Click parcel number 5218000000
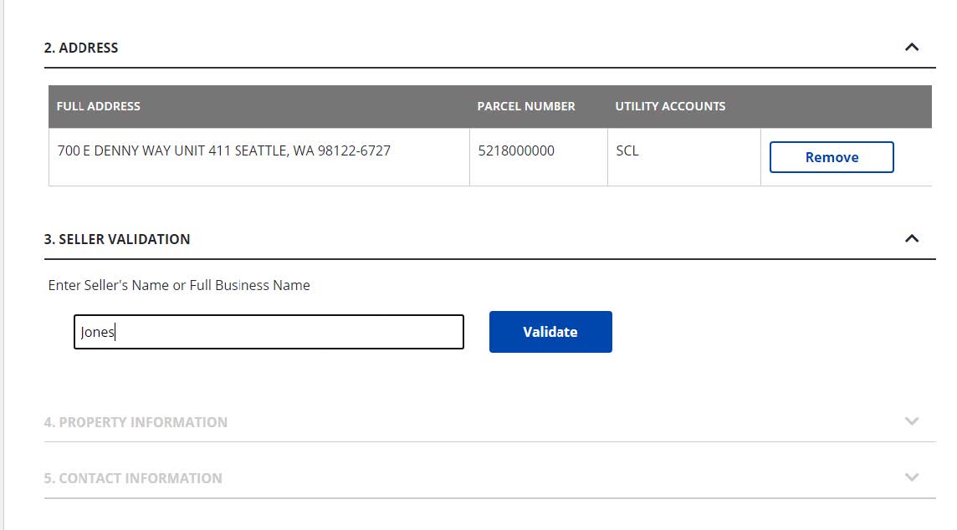This screenshot has height=530, width=957. click(x=515, y=151)
